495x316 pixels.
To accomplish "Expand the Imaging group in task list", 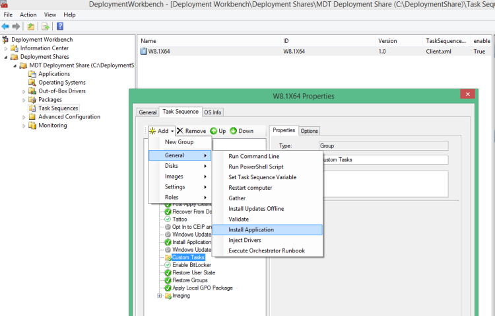I will (159, 296).
